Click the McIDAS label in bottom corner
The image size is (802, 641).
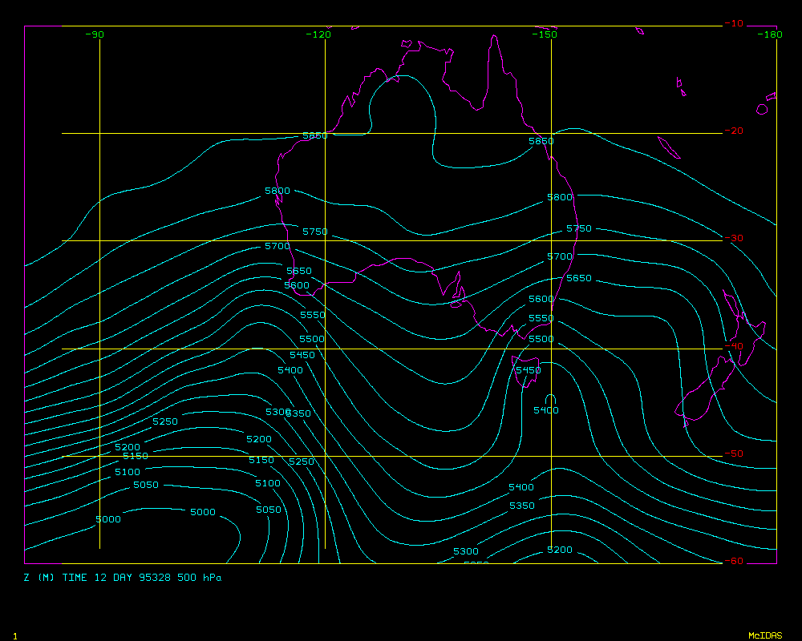[764, 635]
